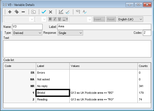Open the Type dropdown showing Derived

point(27,33)
